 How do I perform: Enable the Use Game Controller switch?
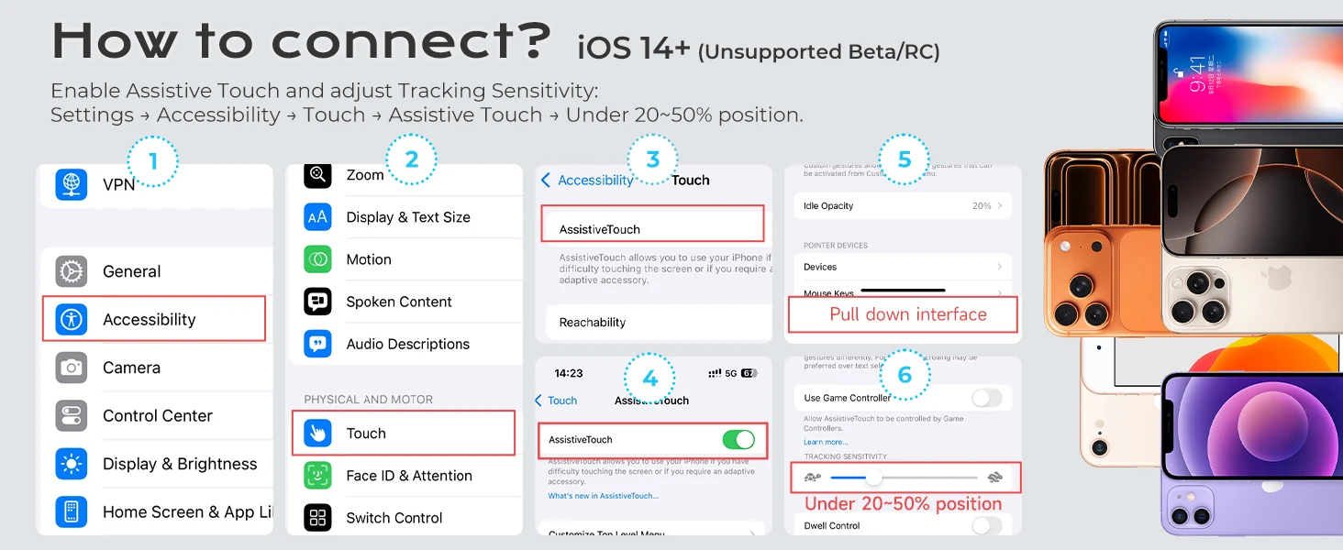tap(987, 398)
